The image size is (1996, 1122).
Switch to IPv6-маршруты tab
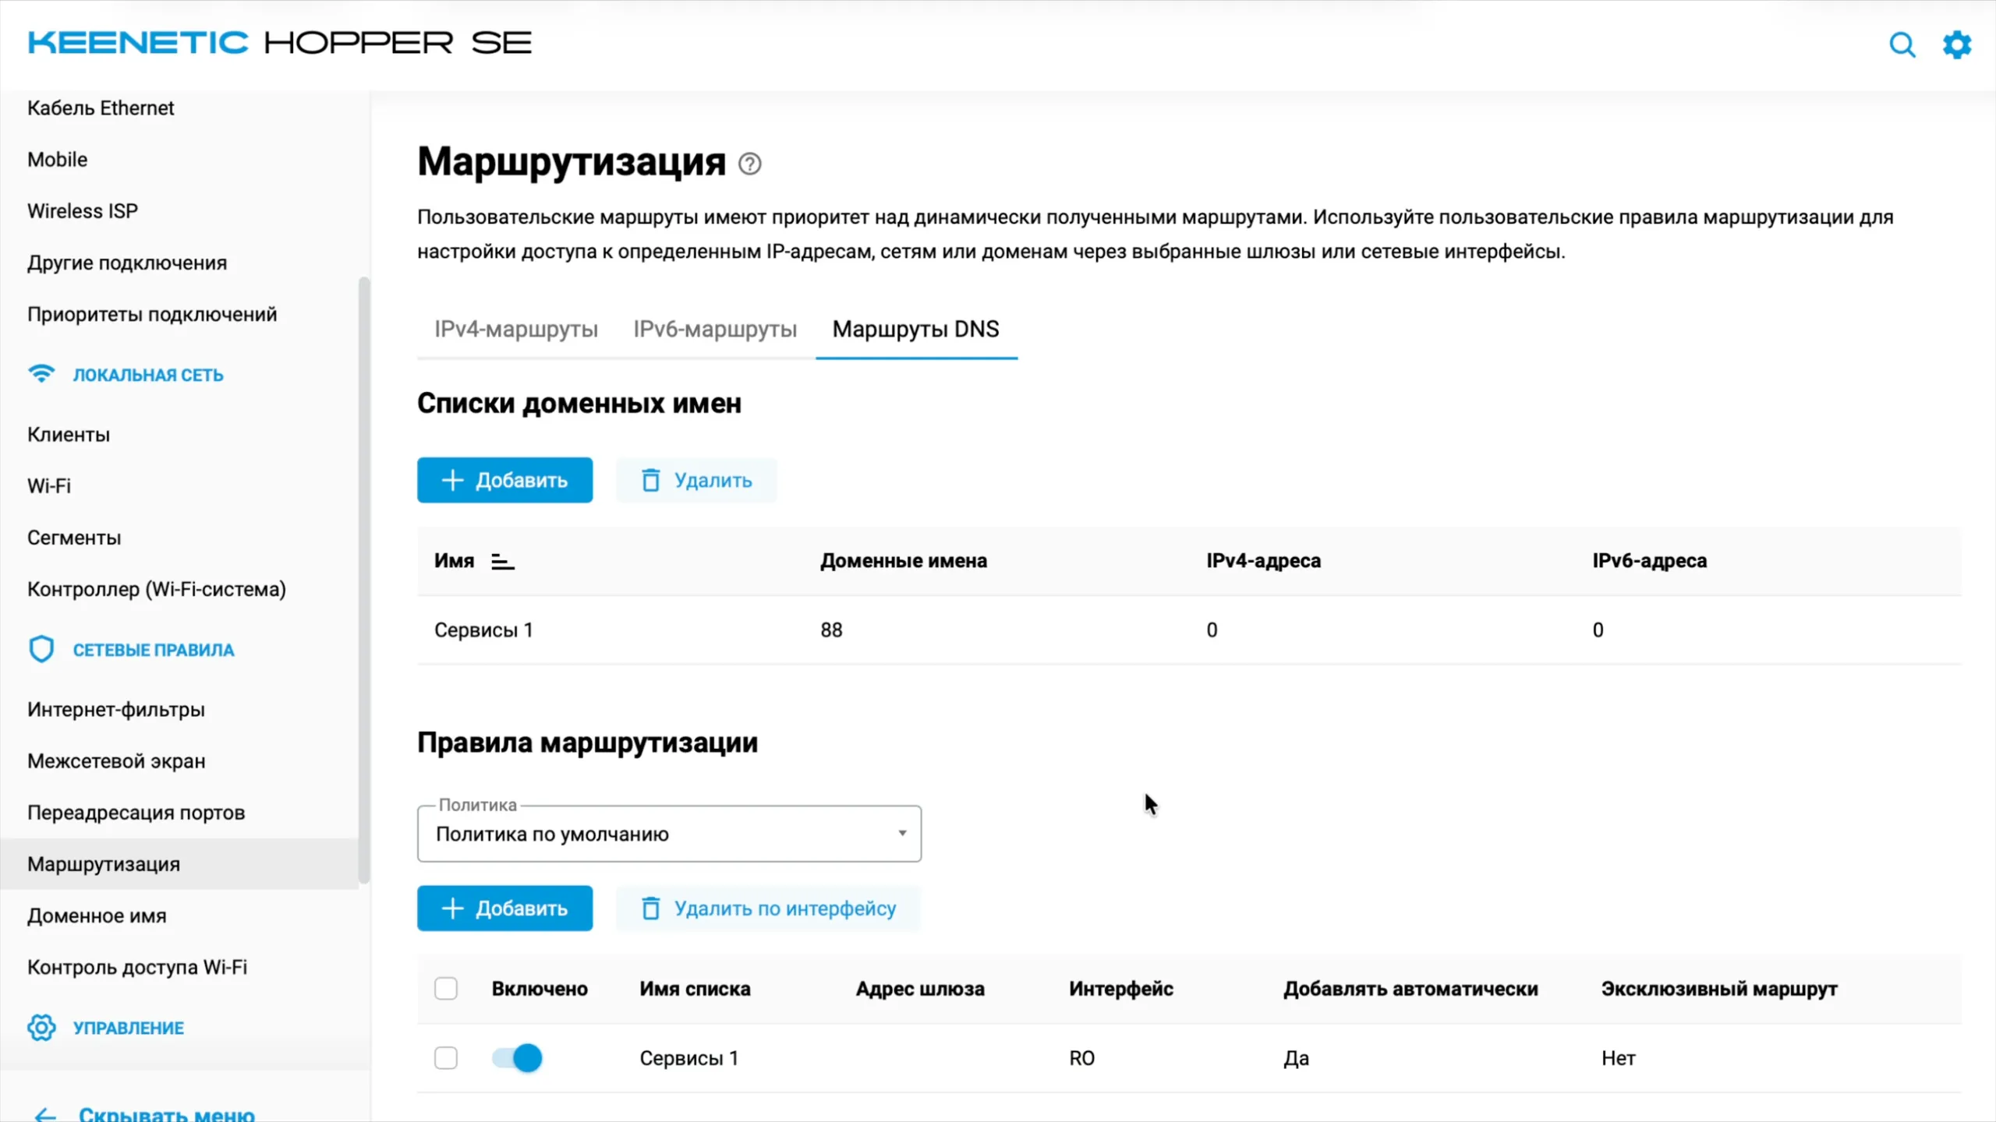(715, 329)
